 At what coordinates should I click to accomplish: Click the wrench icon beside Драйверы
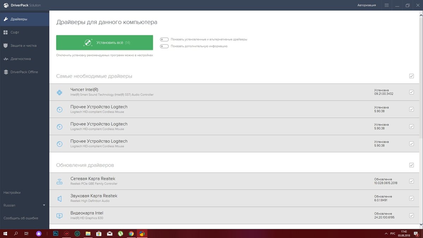[x=6, y=19]
